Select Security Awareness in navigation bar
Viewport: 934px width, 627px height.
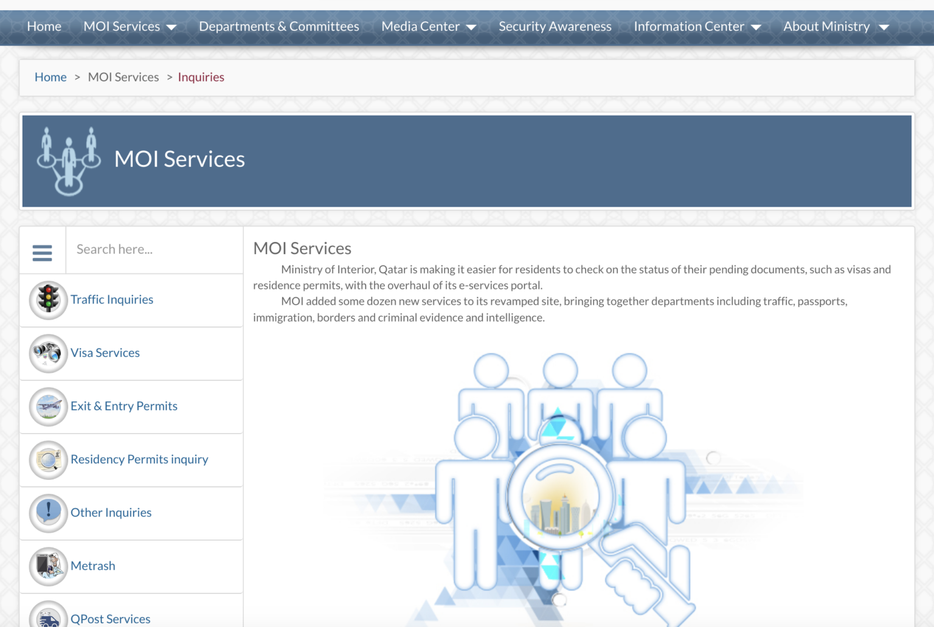[555, 27]
